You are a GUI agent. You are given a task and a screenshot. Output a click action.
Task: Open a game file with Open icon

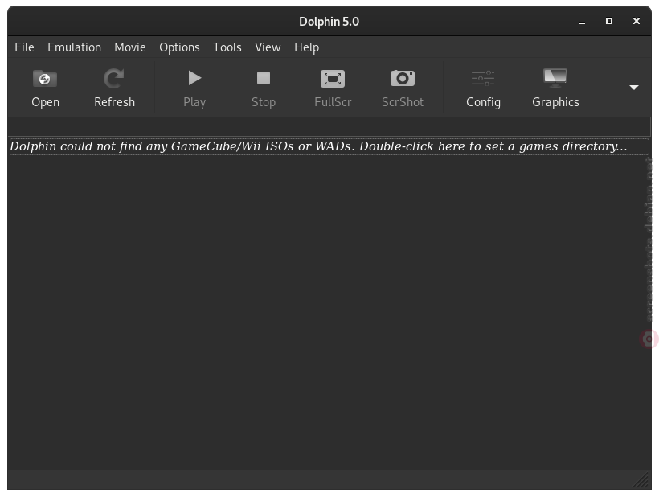click(45, 88)
